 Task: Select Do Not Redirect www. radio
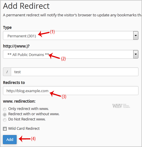tap(5, 120)
